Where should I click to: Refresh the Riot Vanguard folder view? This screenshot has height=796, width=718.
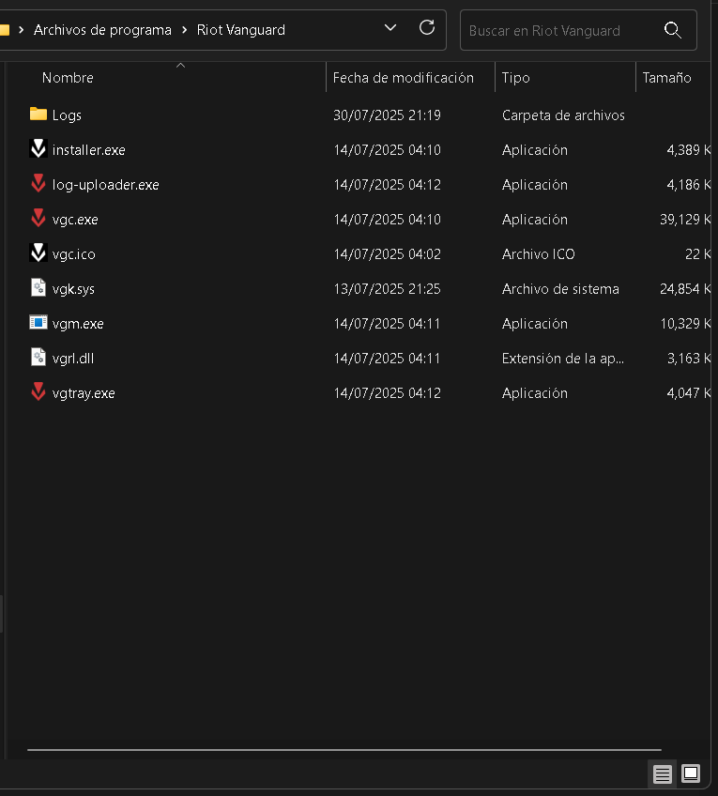pos(427,28)
